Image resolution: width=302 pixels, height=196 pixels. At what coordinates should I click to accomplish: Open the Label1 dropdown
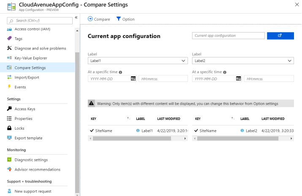(138, 61)
